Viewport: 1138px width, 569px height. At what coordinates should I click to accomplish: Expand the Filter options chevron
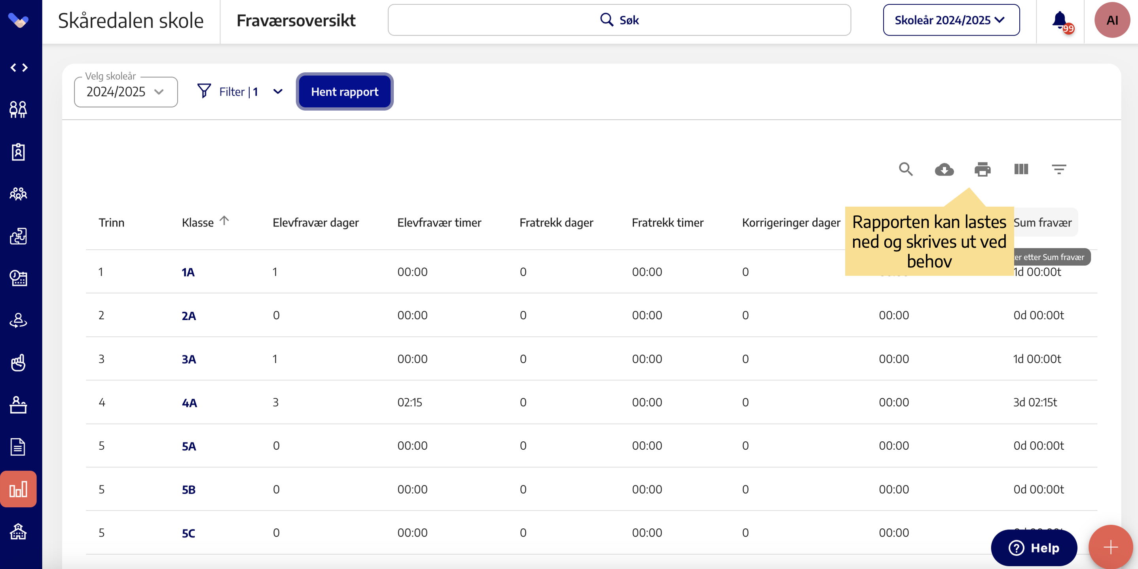click(278, 92)
